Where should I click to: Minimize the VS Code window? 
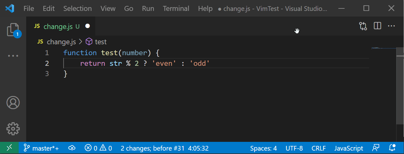click(x=342, y=8)
